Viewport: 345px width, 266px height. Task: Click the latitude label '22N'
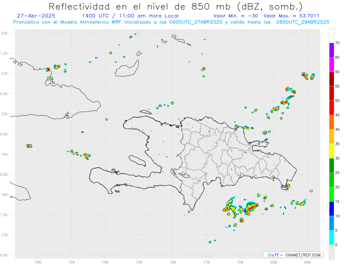pos(5,33)
